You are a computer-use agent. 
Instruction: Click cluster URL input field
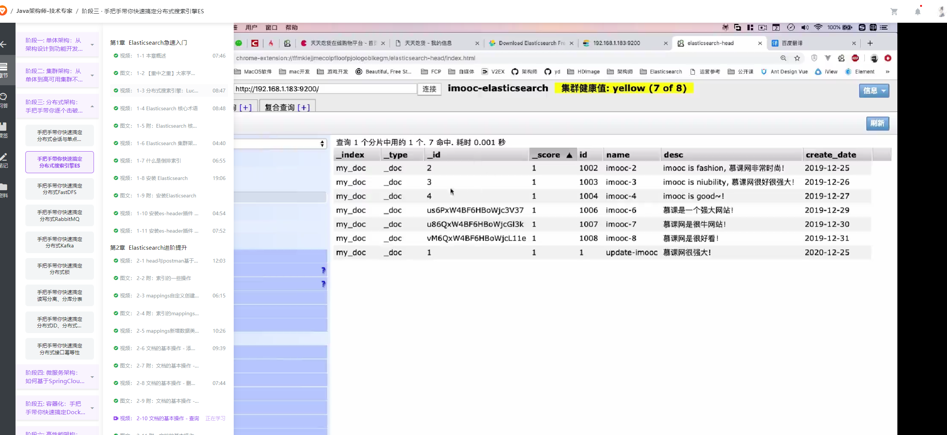325,89
